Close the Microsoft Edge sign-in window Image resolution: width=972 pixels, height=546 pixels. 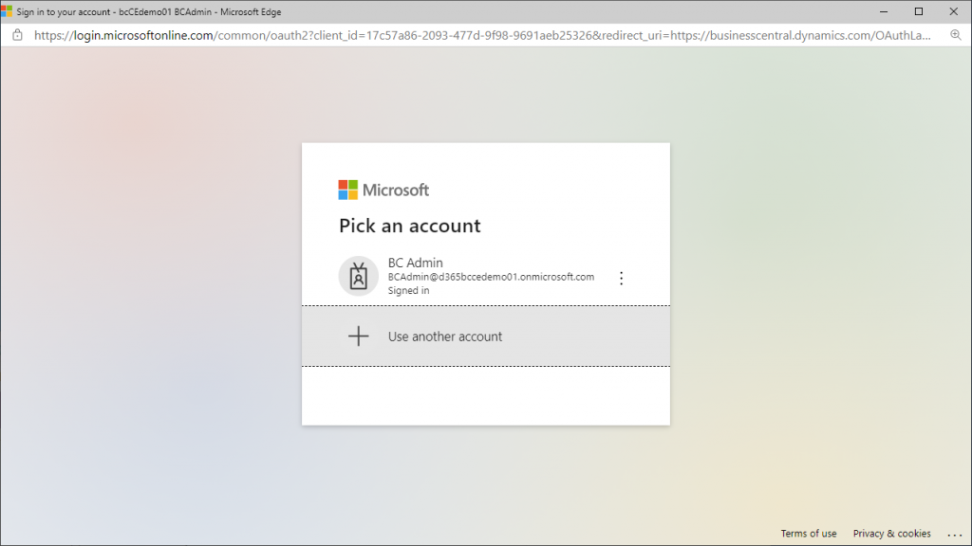[x=953, y=11]
